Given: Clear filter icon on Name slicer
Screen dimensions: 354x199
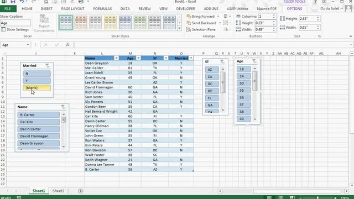Looking at the screenshot, I should click(x=63, y=107).
